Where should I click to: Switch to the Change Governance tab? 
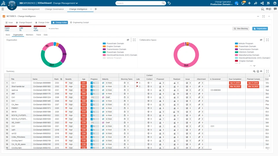[x=54, y=9]
